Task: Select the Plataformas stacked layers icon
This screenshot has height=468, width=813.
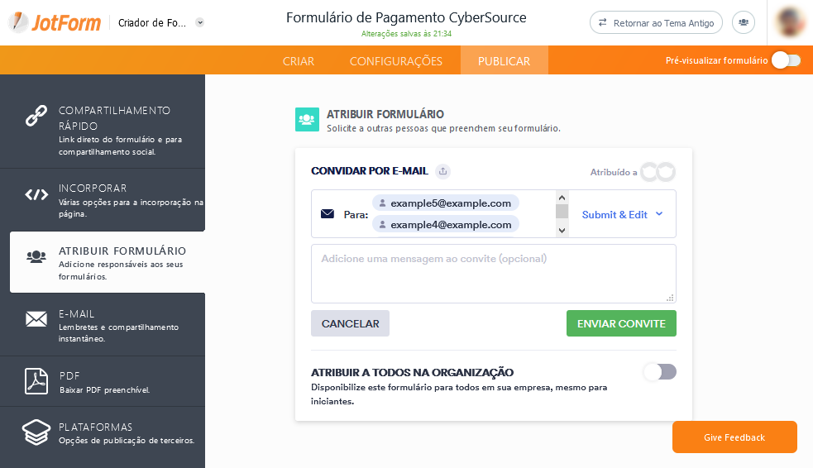Action: 36,432
